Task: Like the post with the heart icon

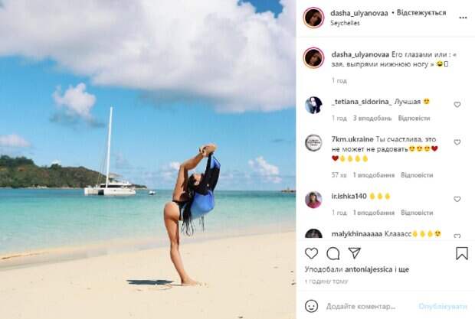Action: pos(311,253)
